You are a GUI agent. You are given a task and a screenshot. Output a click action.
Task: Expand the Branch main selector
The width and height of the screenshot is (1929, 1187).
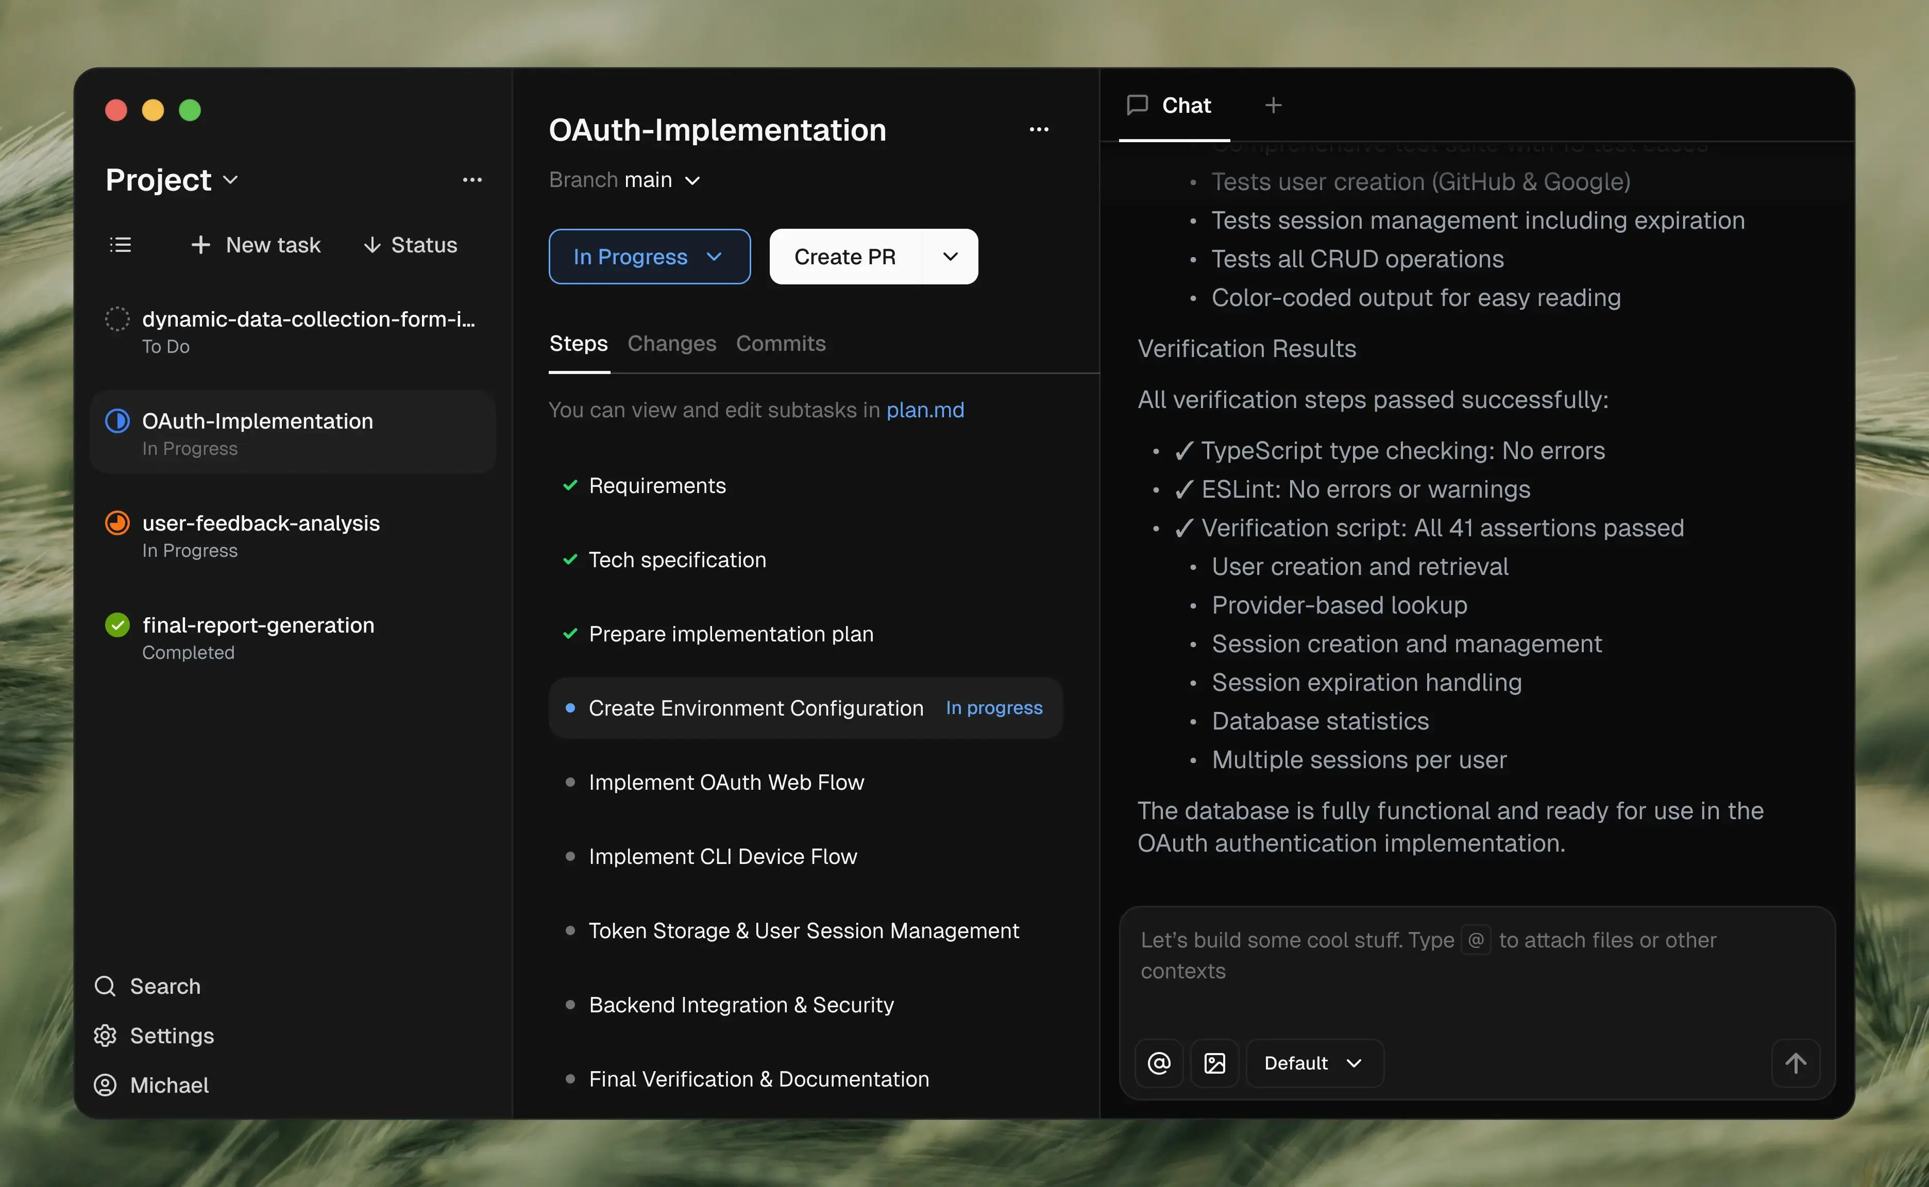pos(692,180)
